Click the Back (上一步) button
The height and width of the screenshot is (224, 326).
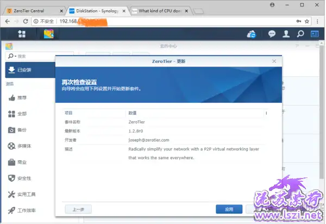click(78, 209)
